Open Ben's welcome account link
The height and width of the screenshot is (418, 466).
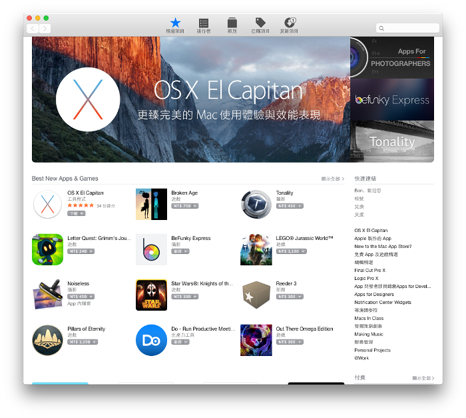point(367,191)
